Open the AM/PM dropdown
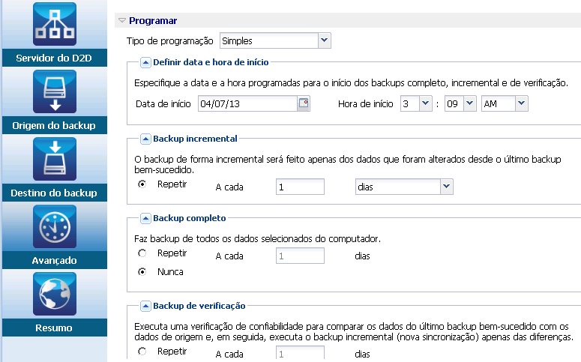Image resolution: width=581 pixels, height=362 pixels. [522, 103]
